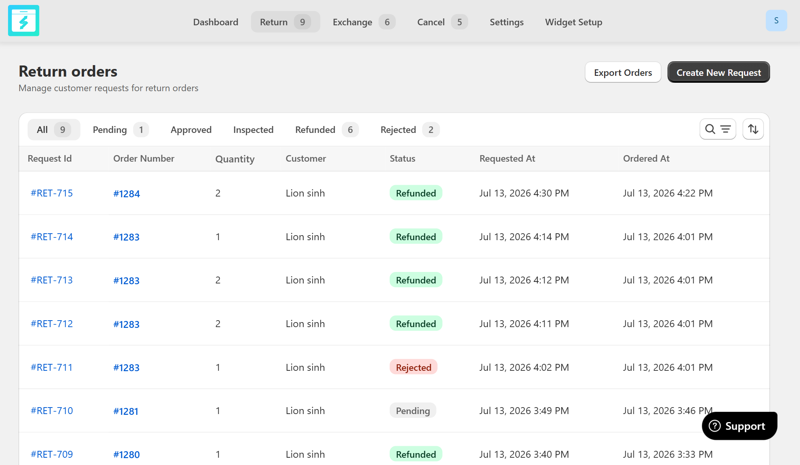Open the Exchange section
The image size is (800, 465).
(x=364, y=22)
